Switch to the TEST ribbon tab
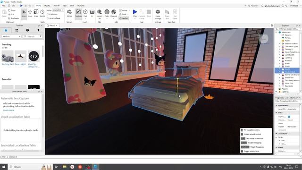Viewport: 302px width, 170px height. coord(65,6)
